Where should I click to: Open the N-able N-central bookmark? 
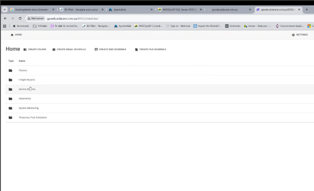point(65,26)
